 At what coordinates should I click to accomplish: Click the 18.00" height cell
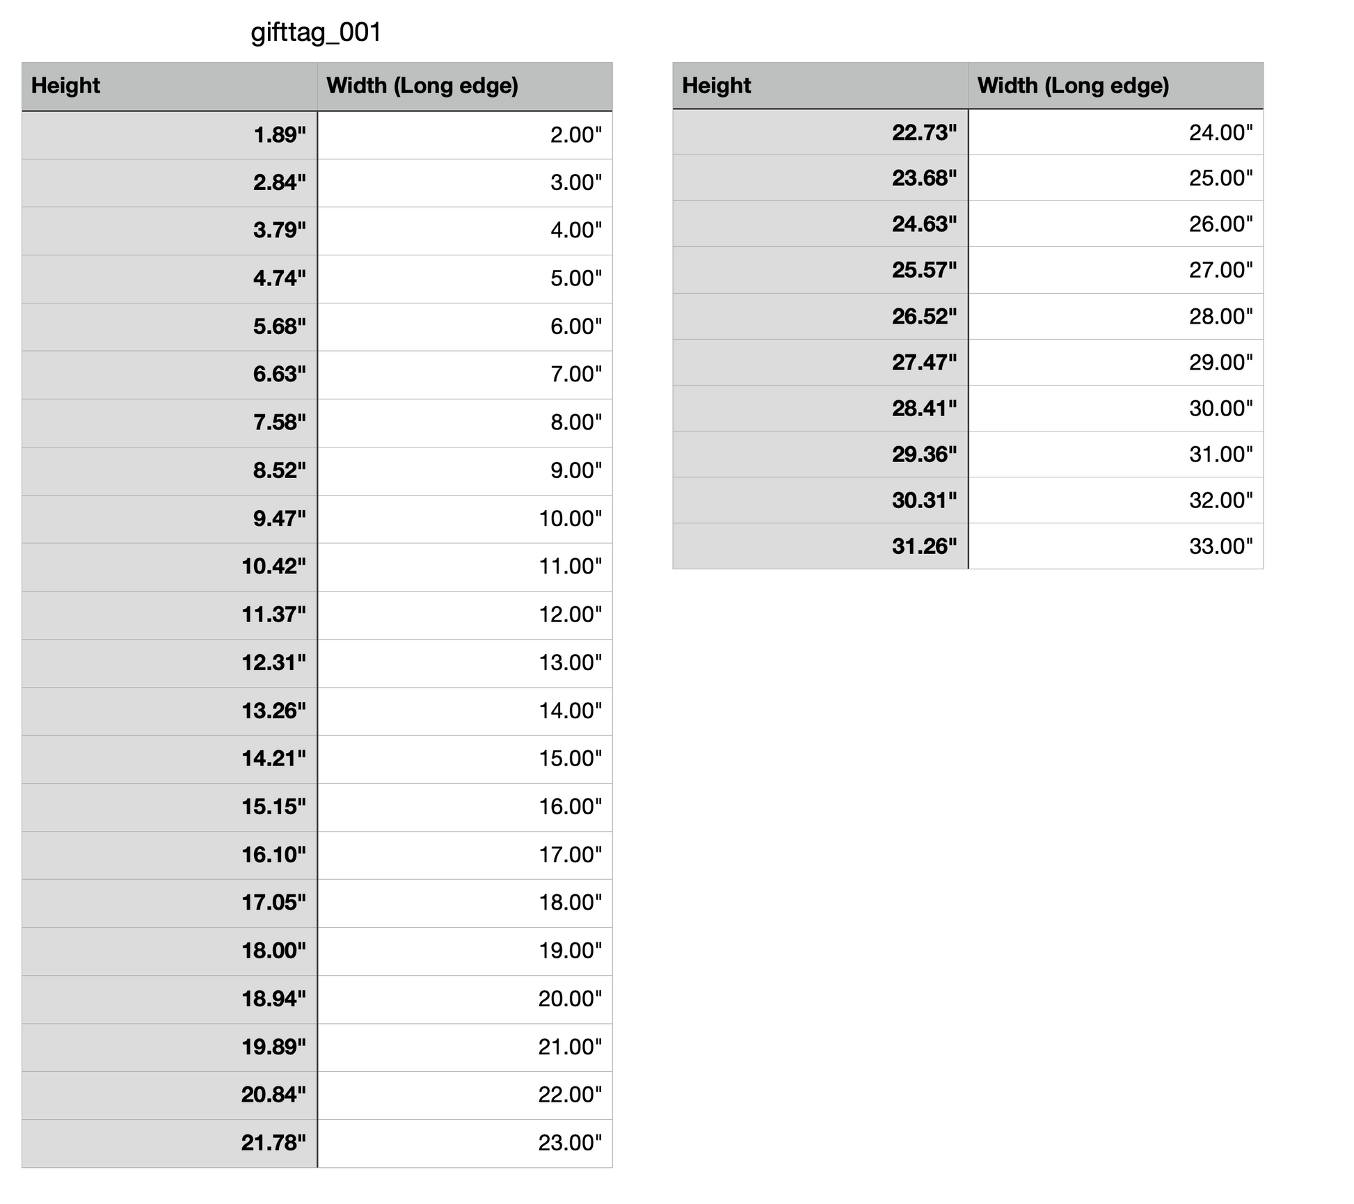[169, 951]
